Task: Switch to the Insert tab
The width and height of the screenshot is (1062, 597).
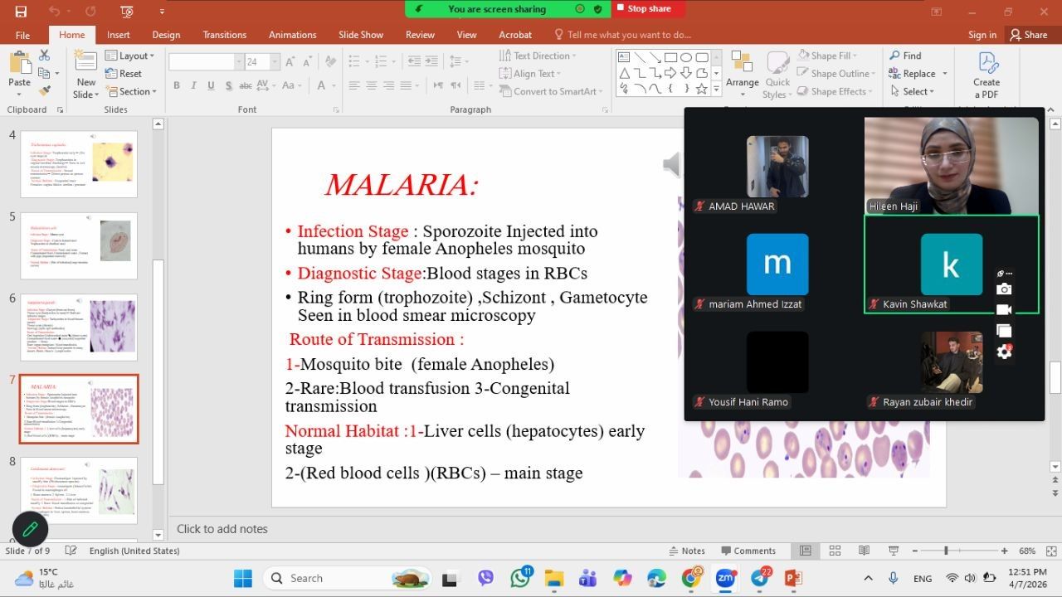Action: pos(119,35)
